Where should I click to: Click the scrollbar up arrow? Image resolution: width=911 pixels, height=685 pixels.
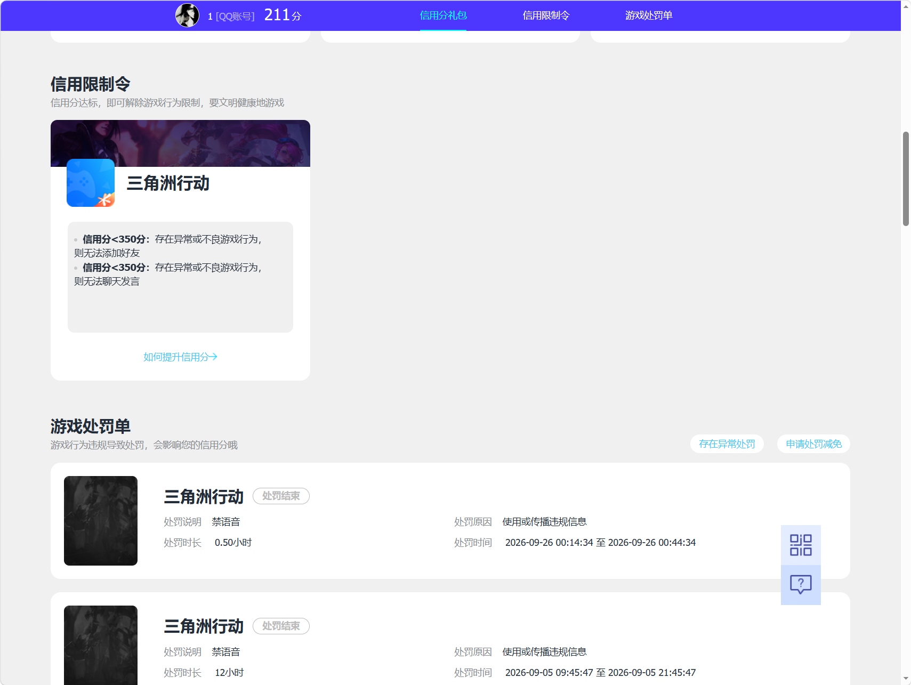[906, 6]
